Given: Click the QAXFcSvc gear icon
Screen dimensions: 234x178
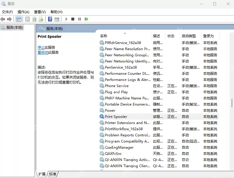Looking at the screenshot, I should pyautogui.click(x=102, y=153).
